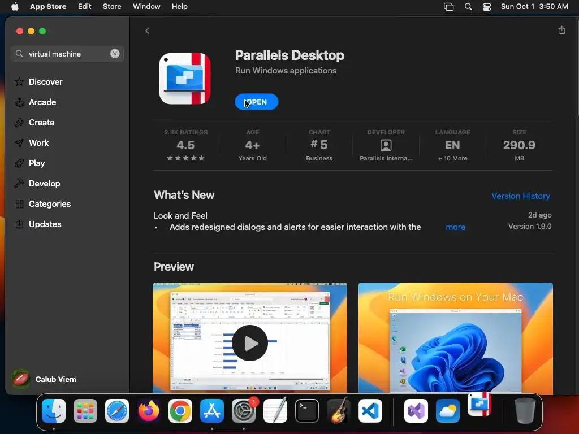The width and height of the screenshot is (579, 434).
Task: Click the Parallels Desktop app icon
Action: (x=185, y=78)
